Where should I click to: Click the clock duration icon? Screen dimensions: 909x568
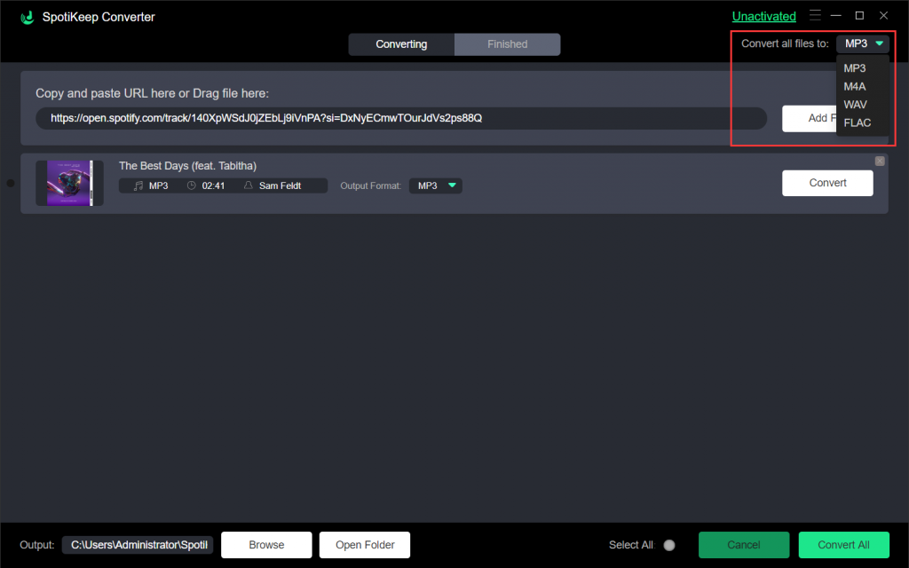pos(191,185)
